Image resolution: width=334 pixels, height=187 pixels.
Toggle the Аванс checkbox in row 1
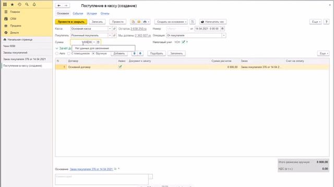120,67
